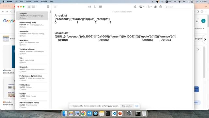The image size is (209, 118).
Task: Open the 'Tel Number:' note
Action: (32, 87)
